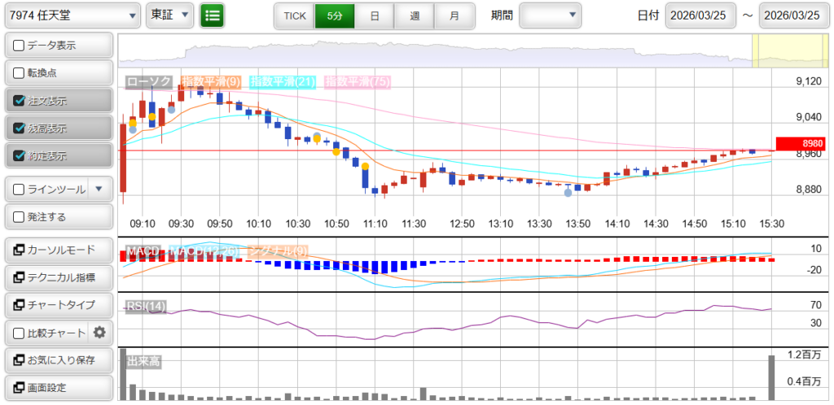This screenshot has height=405, width=834.
Task: Expand the 東証 exchange dropdown
Action: [169, 15]
